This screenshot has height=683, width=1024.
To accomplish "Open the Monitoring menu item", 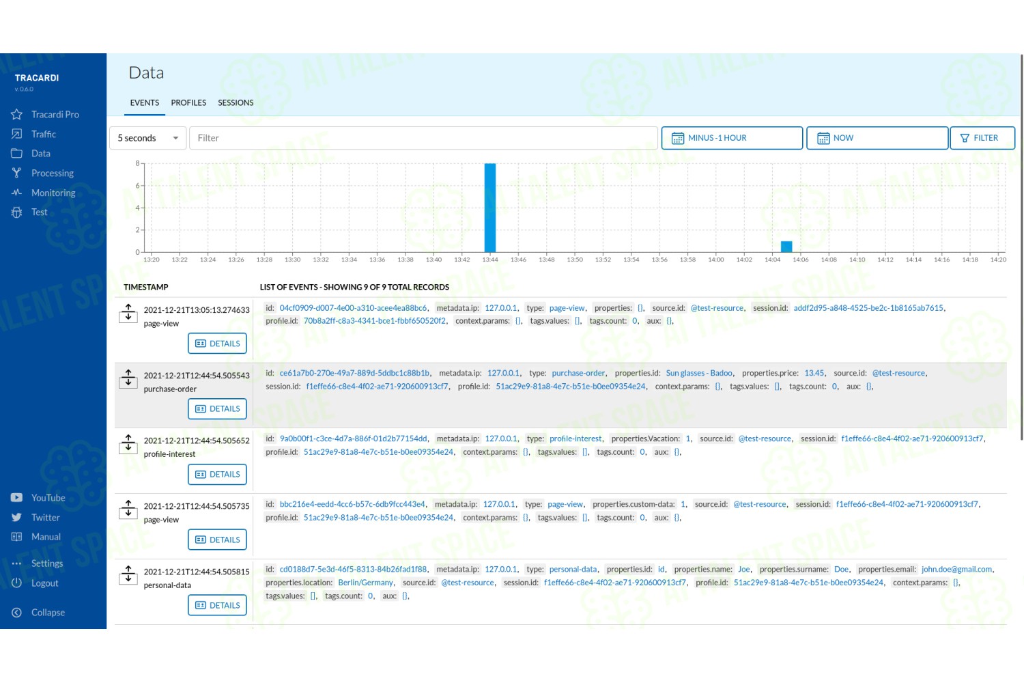I will coord(53,193).
